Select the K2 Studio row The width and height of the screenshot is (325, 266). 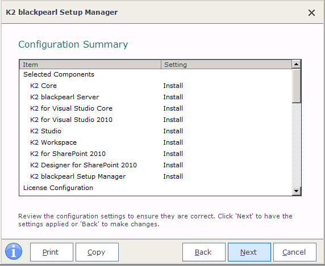156,131
